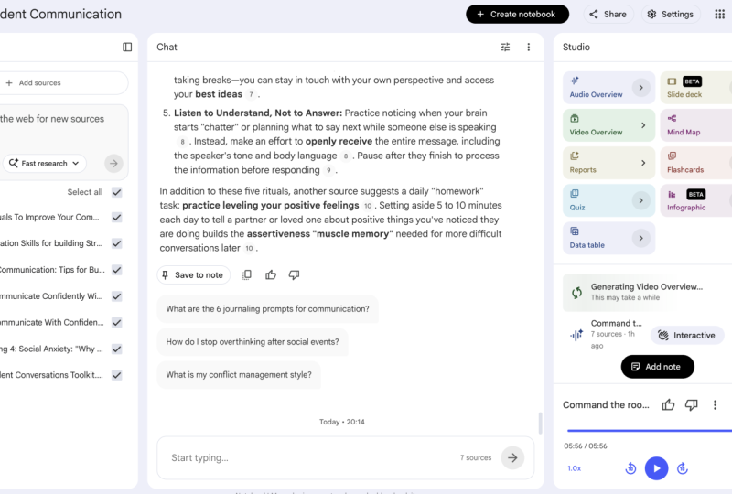732x494 pixels.
Task: Add a note in Studio
Action: click(657, 367)
